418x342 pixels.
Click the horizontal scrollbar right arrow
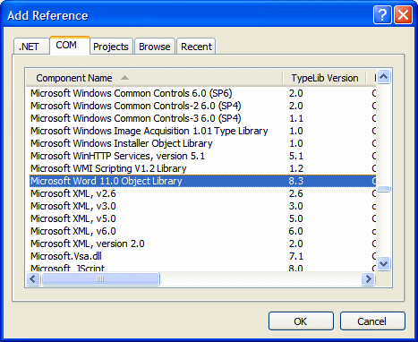(x=368, y=279)
